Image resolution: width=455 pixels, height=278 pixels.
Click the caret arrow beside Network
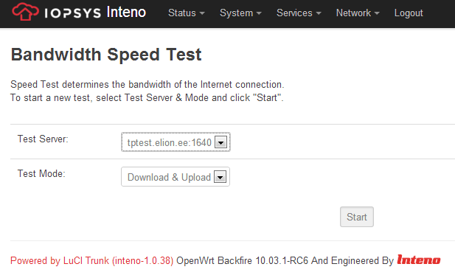(x=377, y=13)
